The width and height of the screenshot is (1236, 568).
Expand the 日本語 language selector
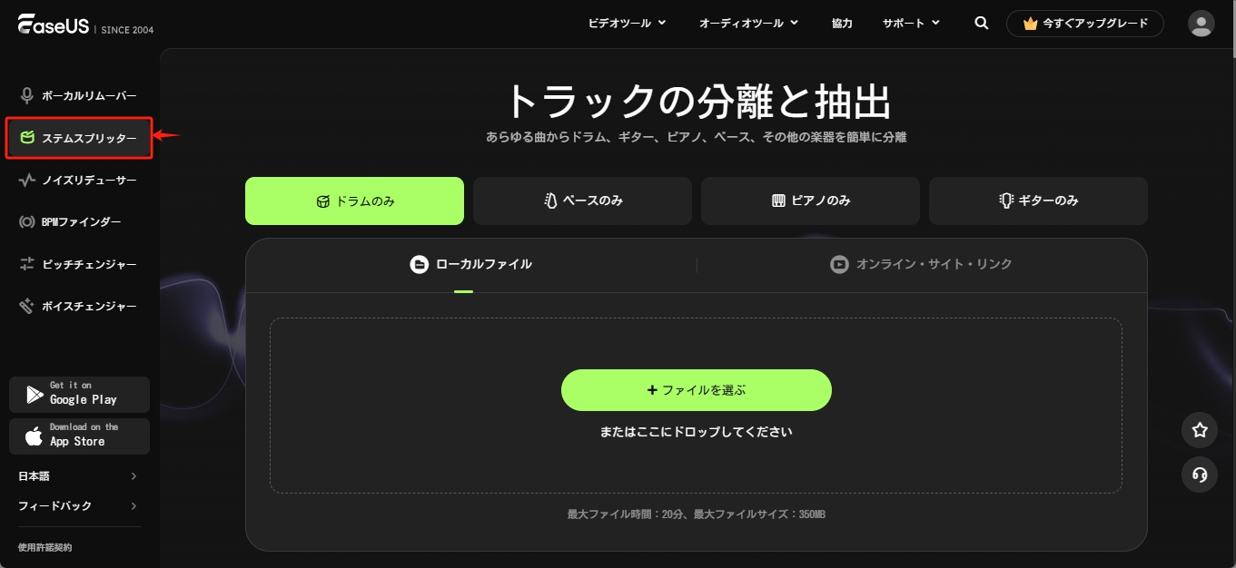click(79, 475)
